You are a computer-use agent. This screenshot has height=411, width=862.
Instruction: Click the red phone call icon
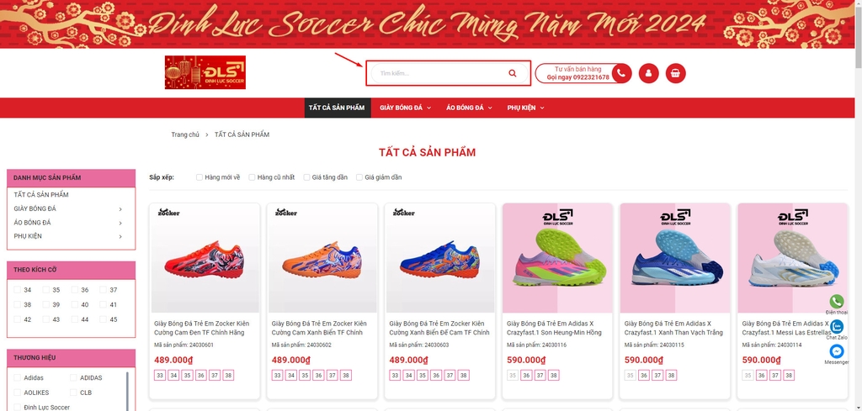(x=621, y=73)
